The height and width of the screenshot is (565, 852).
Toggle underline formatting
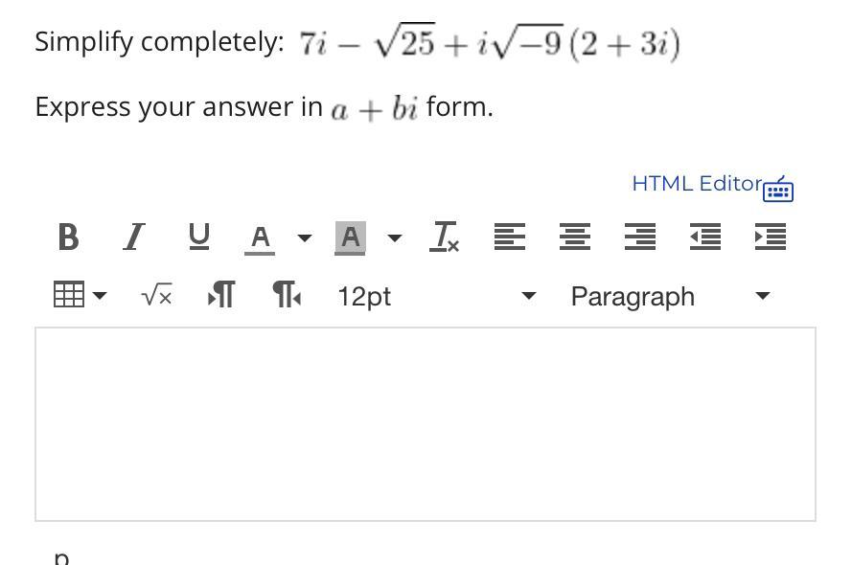[x=199, y=237]
